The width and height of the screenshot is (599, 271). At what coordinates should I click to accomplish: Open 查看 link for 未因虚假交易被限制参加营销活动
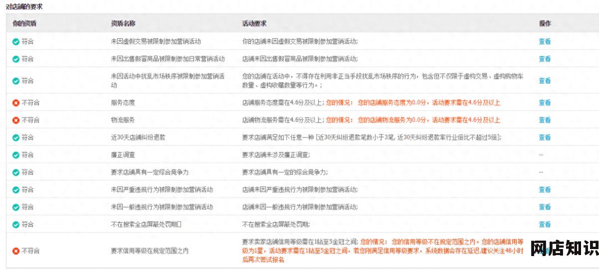click(545, 42)
